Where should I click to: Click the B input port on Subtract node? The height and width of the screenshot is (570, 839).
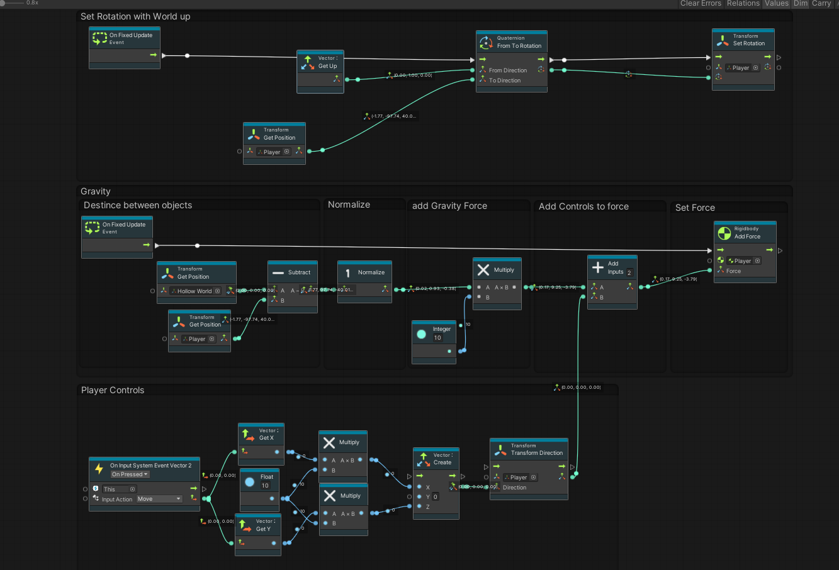click(x=265, y=300)
